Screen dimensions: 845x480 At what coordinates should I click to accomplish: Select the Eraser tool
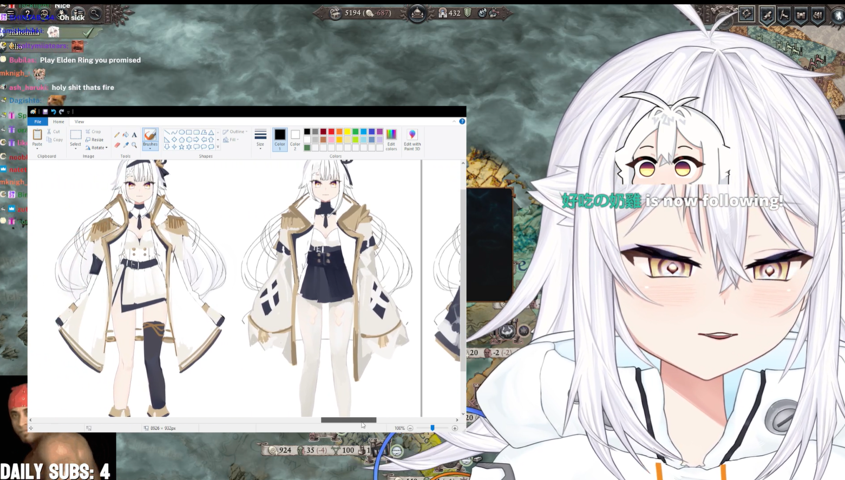(117, 145)
